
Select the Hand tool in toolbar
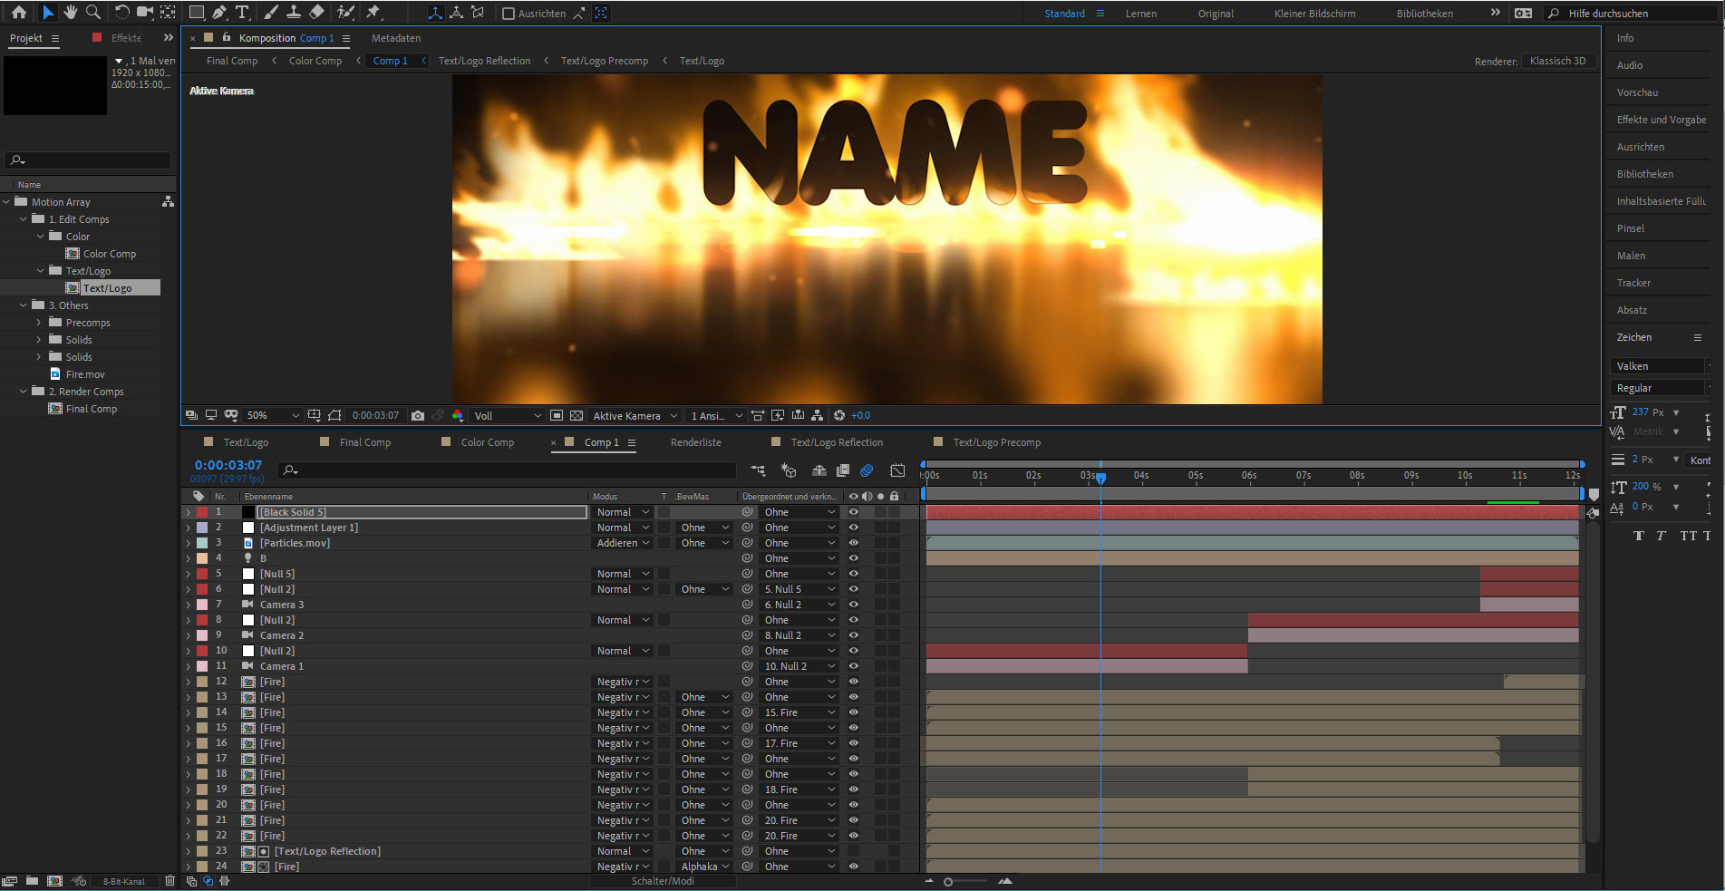pos(70,13)
